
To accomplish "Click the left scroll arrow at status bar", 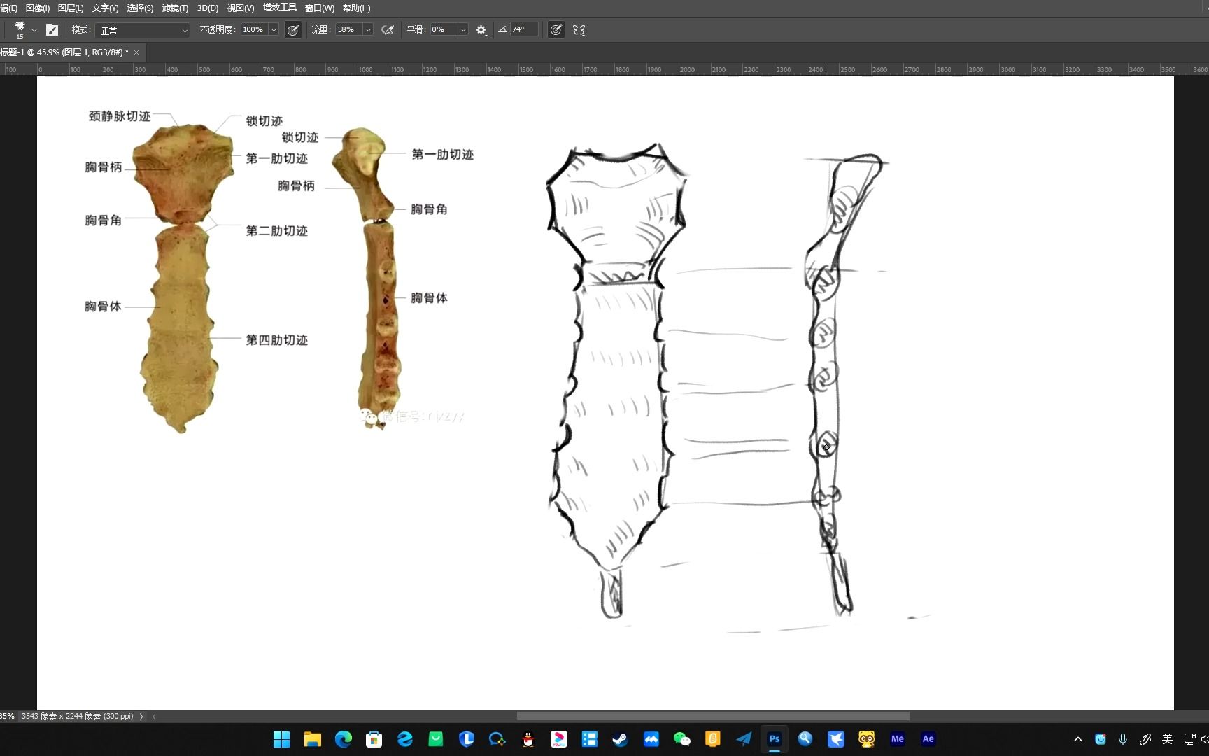I will point(154,716).
